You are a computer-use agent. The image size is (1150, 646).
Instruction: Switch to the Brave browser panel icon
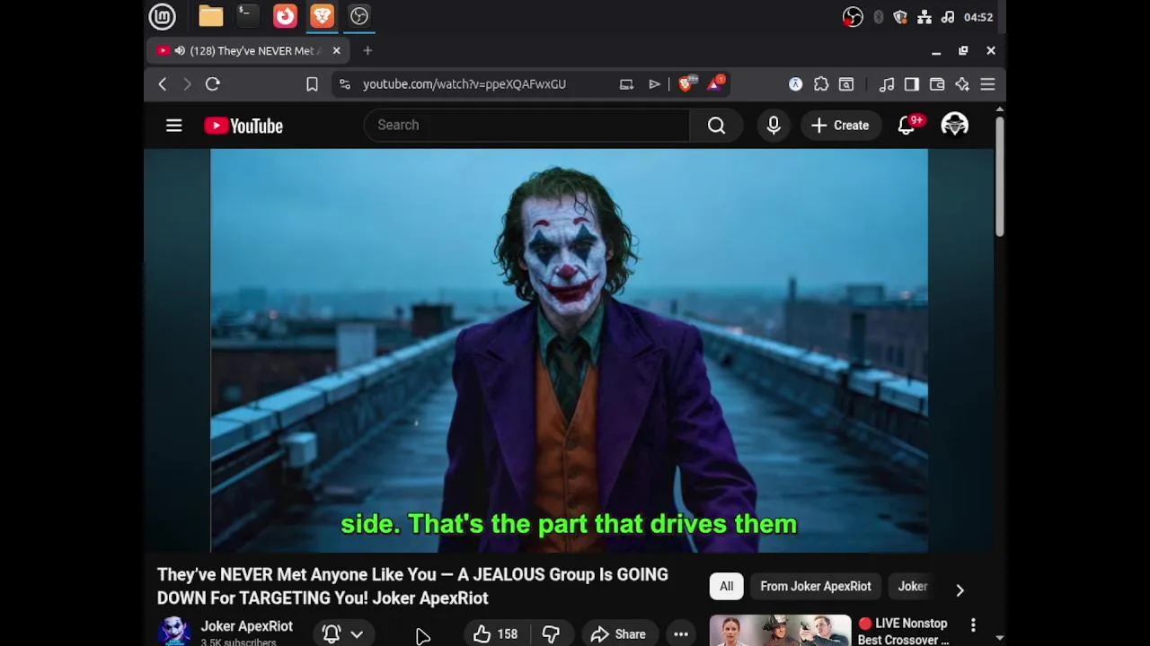pyautogui.click(x=322, y=16)
